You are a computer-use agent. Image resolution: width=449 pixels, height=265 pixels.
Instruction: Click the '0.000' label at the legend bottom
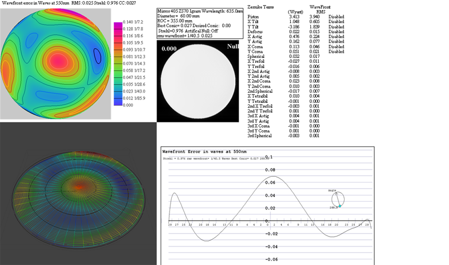[128, 105]
